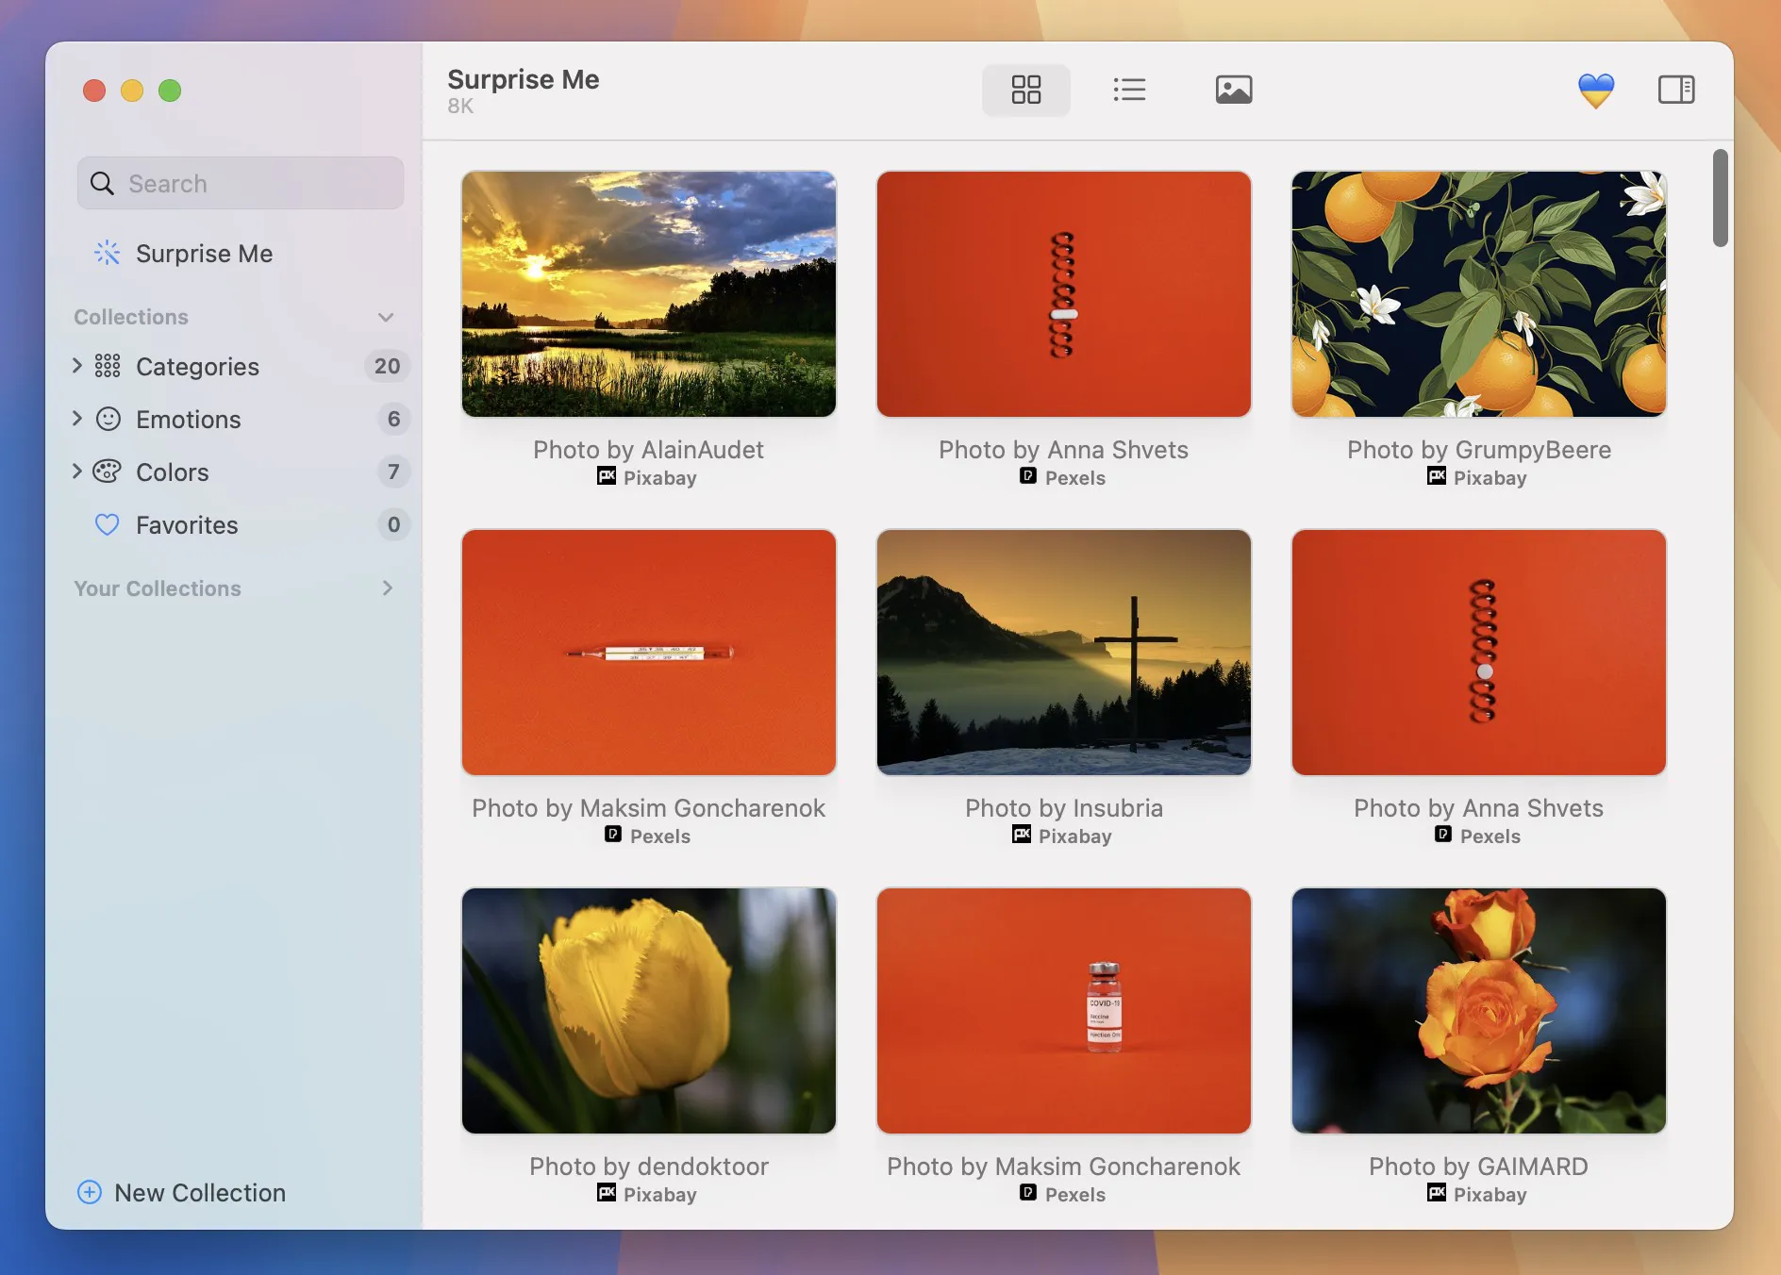The image size is (1781, 1275).
Task: Open the Favorites collection
Action: click(x=187, y=524)
